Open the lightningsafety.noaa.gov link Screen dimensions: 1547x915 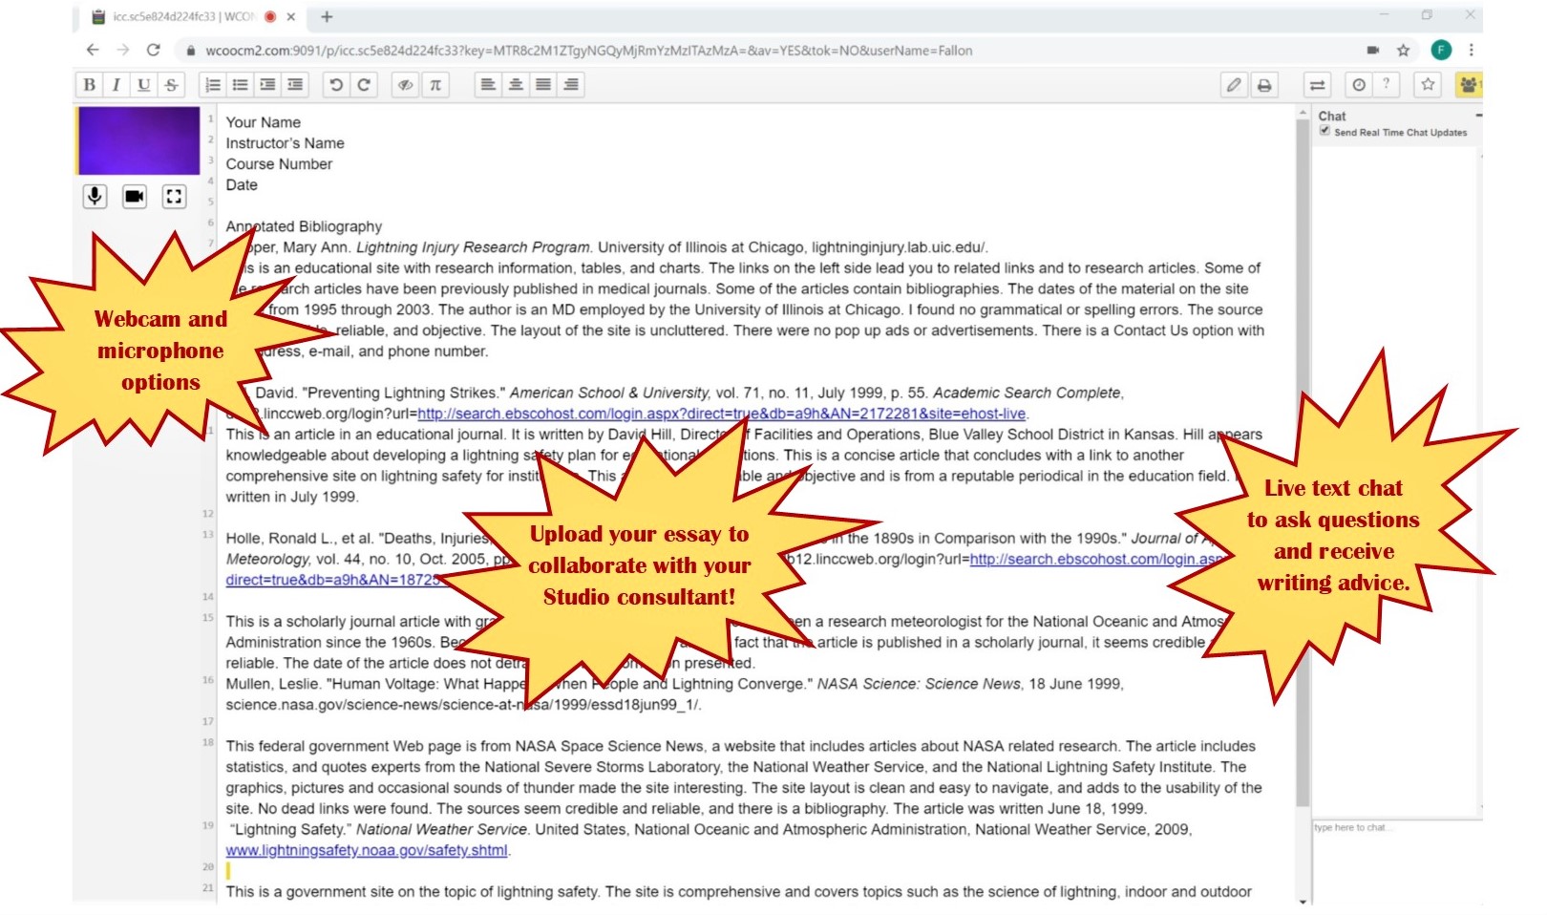click(x=367, y=850)
